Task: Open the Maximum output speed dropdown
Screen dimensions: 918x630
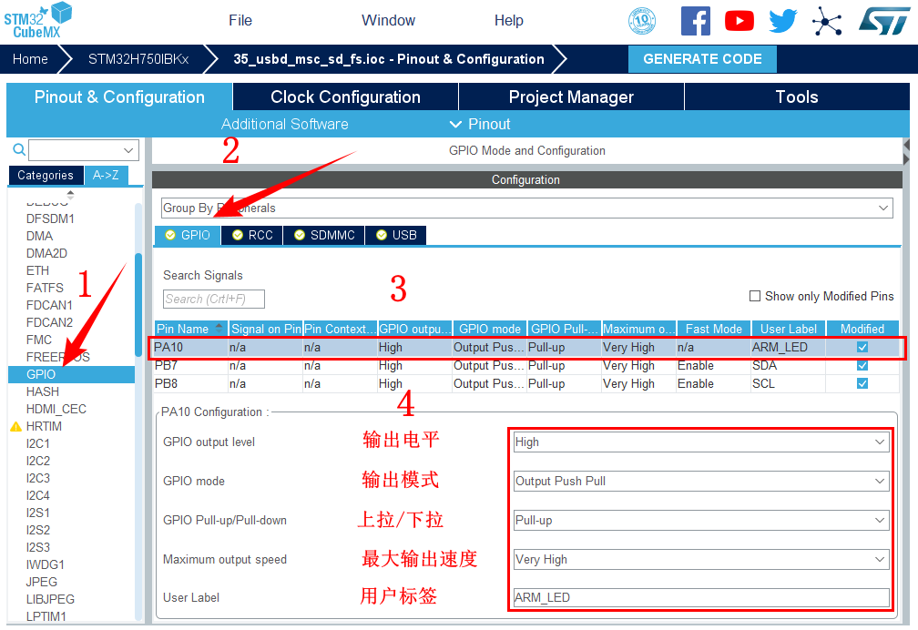Action: click(x=699, y=559)
